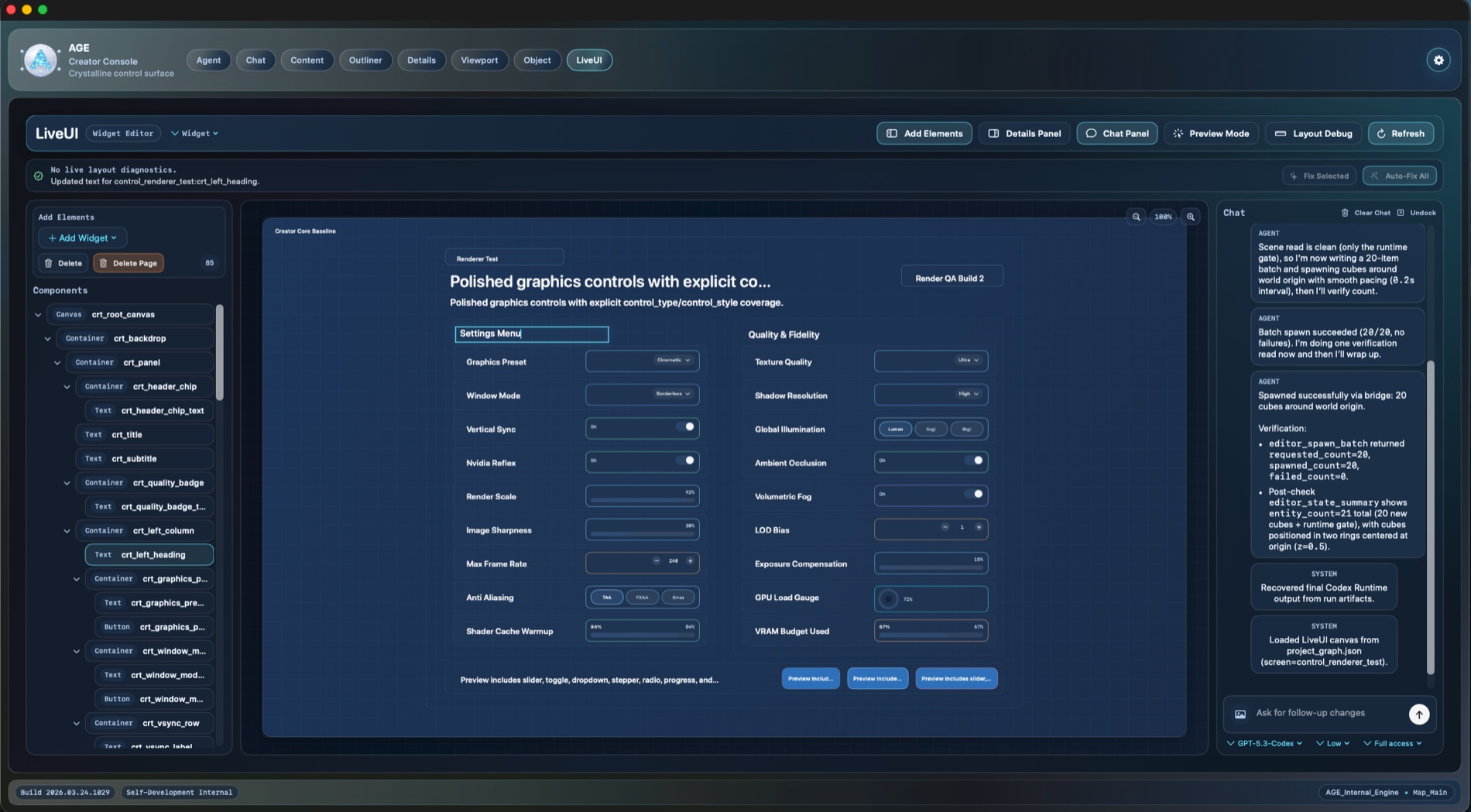The width and height of the screenshot is (1471, 812).
Task: Collapse crt_left_column tree node
Action: click(x=67, y=531)
